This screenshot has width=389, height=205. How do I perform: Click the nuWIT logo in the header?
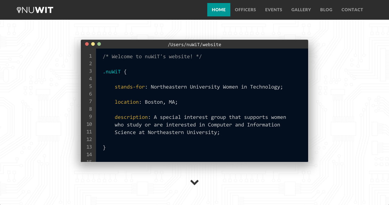(35, 10)
